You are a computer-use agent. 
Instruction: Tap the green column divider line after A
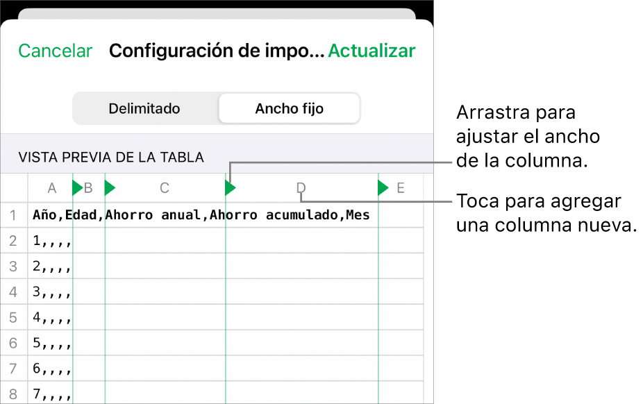(73, 278)
